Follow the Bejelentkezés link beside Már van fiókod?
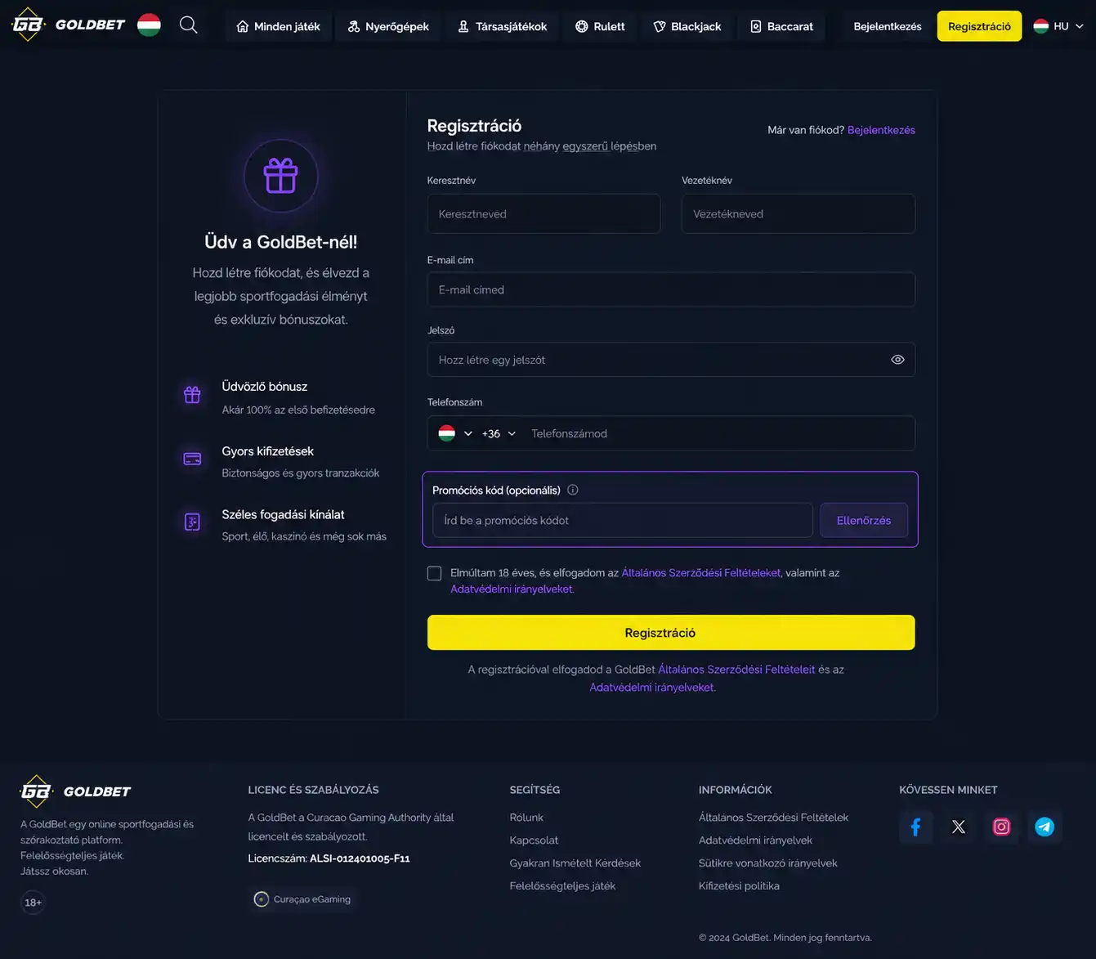The height and width of the screenshot is (959, 1096). click(x=881, y=130)
